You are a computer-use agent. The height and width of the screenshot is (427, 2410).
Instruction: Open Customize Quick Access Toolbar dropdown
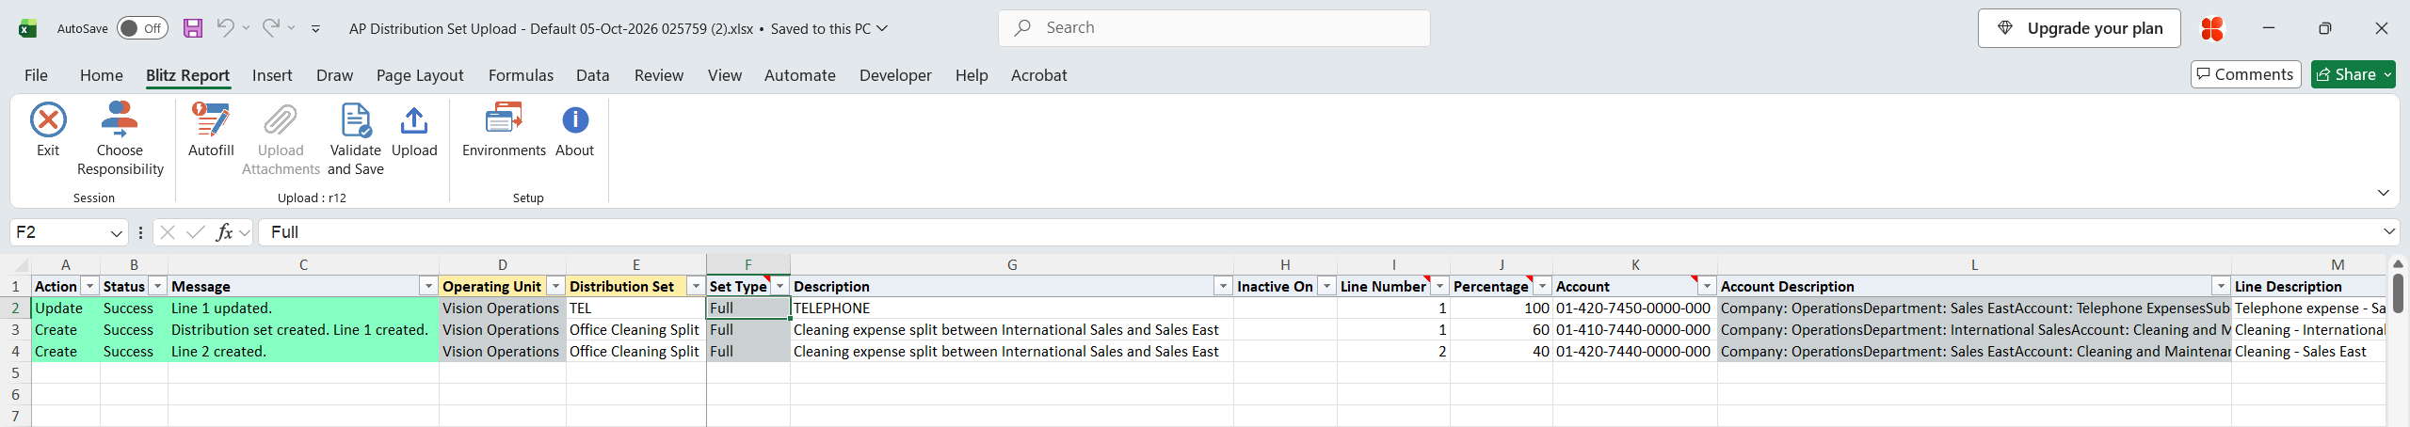click(315, 29)
